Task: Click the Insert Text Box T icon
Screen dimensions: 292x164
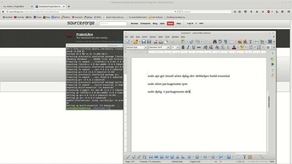Action: tap(250, 41)
